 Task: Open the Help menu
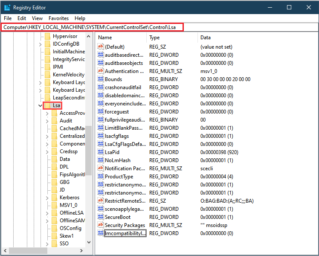click(80, 18)
